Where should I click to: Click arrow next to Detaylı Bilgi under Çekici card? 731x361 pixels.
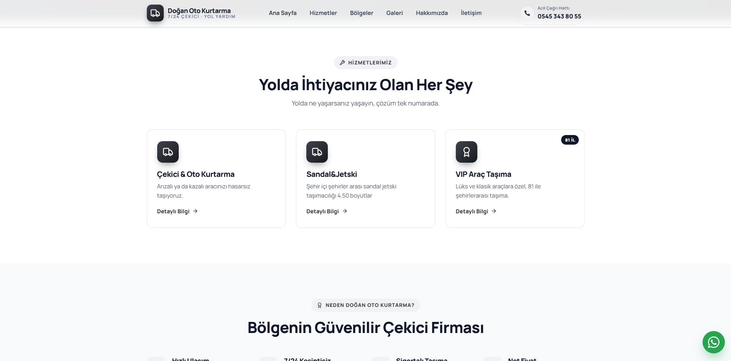click(x=195, y=211)
